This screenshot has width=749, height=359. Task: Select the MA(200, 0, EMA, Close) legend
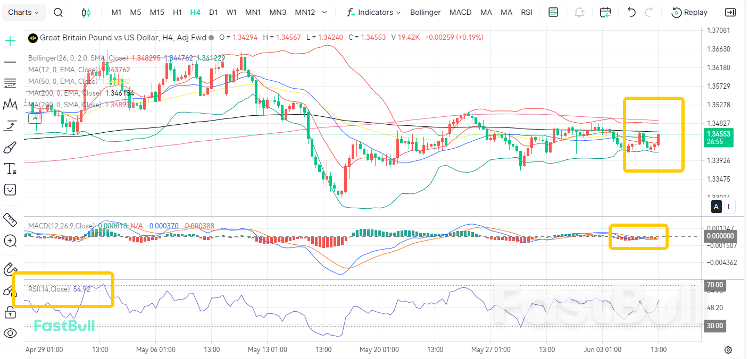(x=64, y=93)
